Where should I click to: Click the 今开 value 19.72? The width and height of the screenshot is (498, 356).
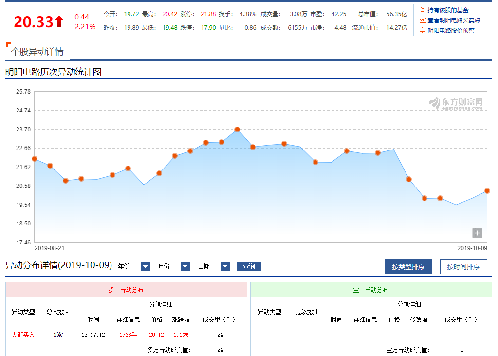131,14
